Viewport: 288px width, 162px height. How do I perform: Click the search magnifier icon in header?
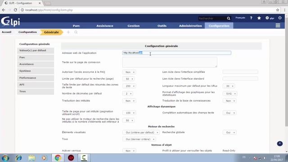[x=229, y=18]
